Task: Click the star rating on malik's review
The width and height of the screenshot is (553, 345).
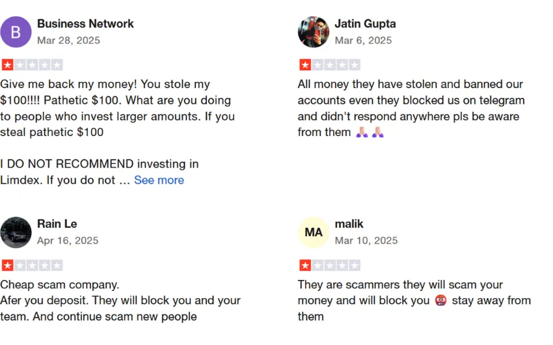Action: (x=330, y=266)
